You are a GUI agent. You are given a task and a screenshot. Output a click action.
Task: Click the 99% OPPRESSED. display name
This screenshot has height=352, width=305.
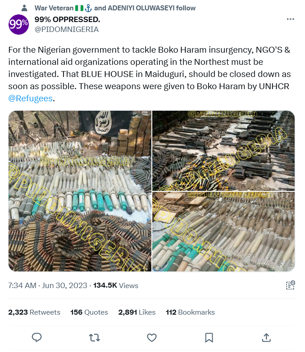click(x=67, y=19)
